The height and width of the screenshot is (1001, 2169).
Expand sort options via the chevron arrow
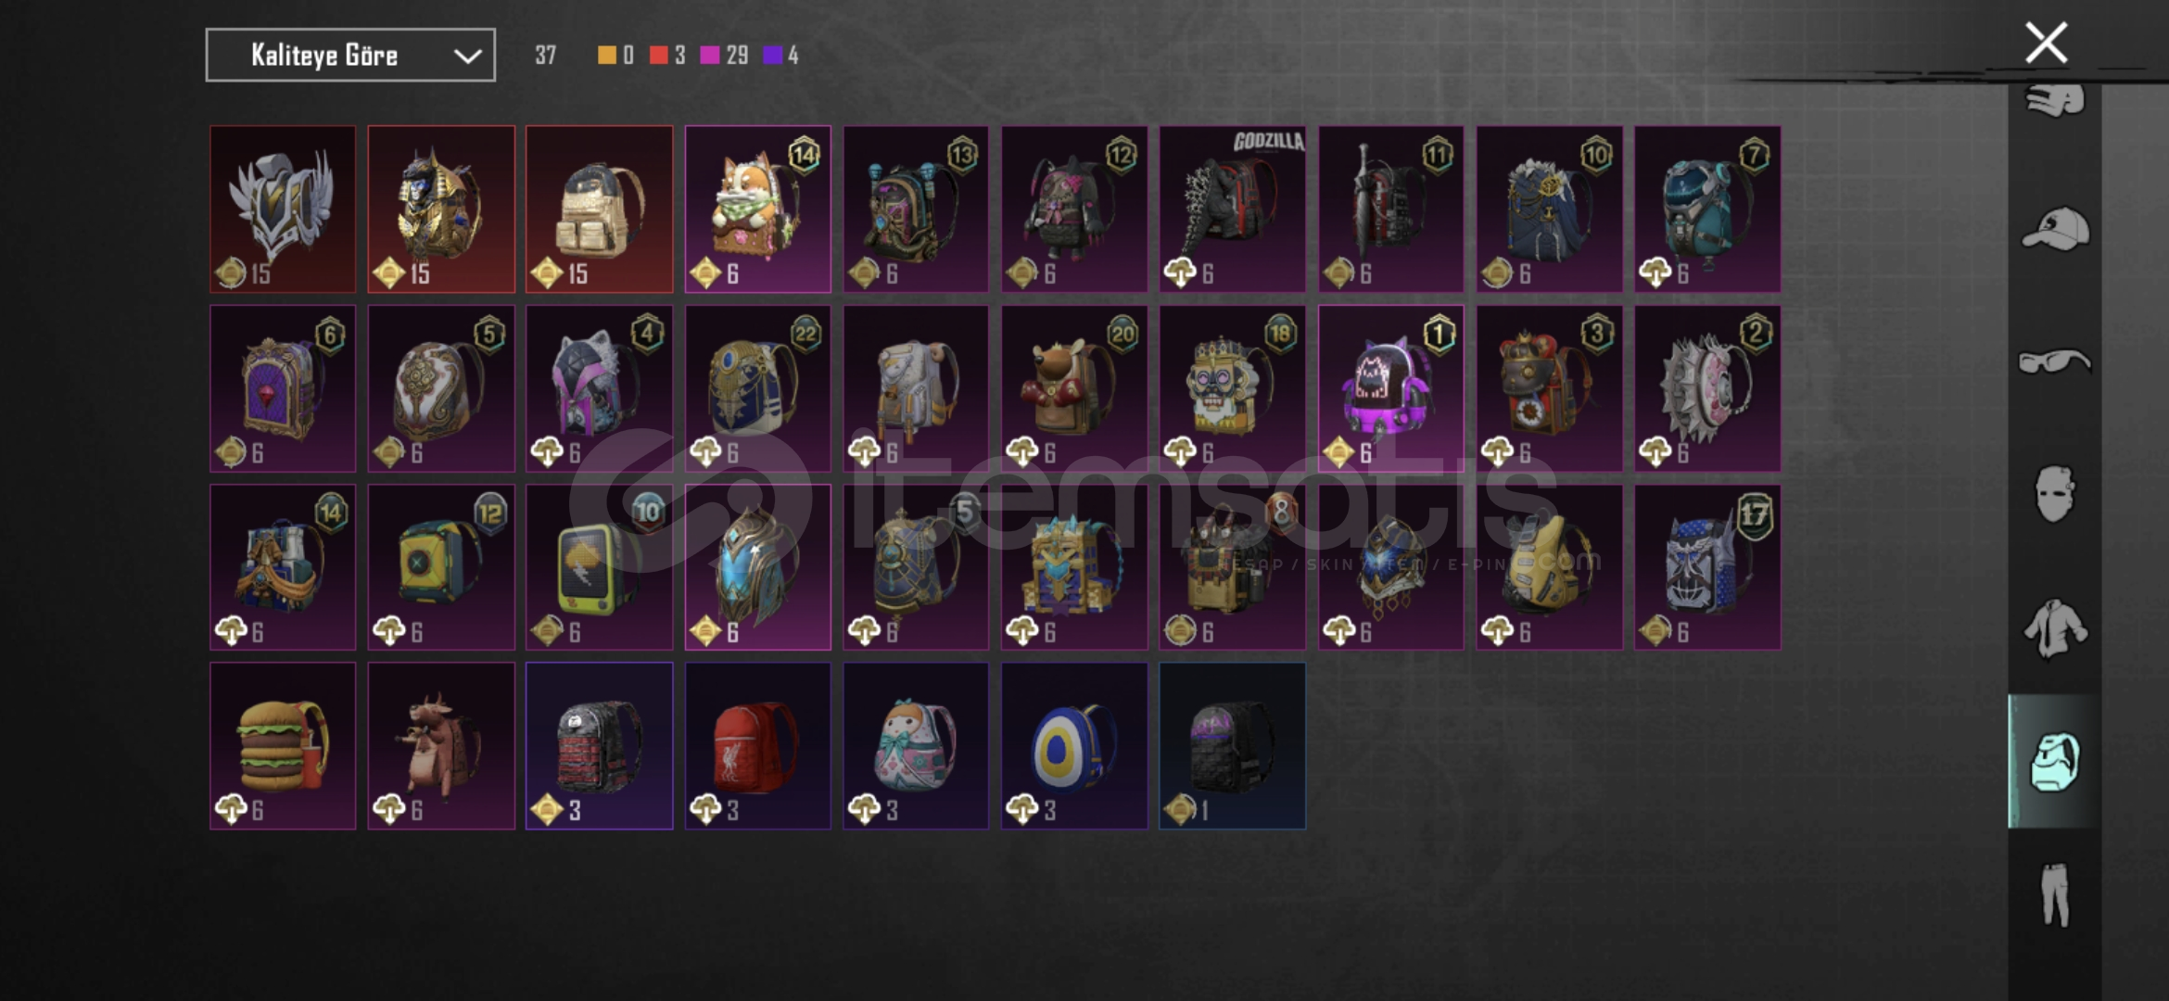[467, 57]
